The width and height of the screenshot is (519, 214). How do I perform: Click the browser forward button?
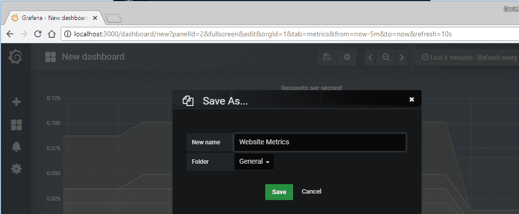point(24,34)
